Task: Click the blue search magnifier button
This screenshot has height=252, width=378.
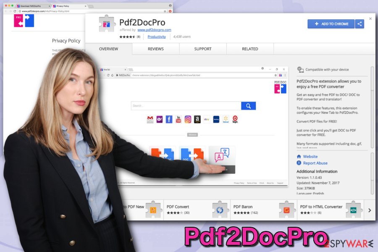Action: pos(248,106)
